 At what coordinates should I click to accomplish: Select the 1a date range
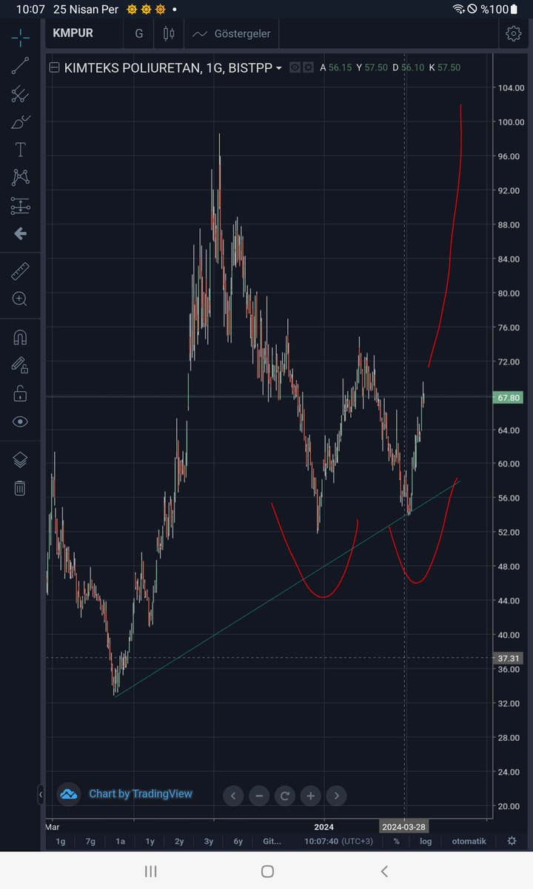pyautogui.click(x=120, y=841)
